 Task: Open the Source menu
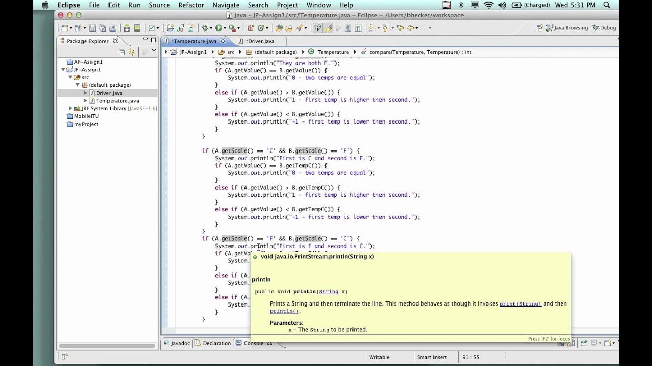point(159,5)
